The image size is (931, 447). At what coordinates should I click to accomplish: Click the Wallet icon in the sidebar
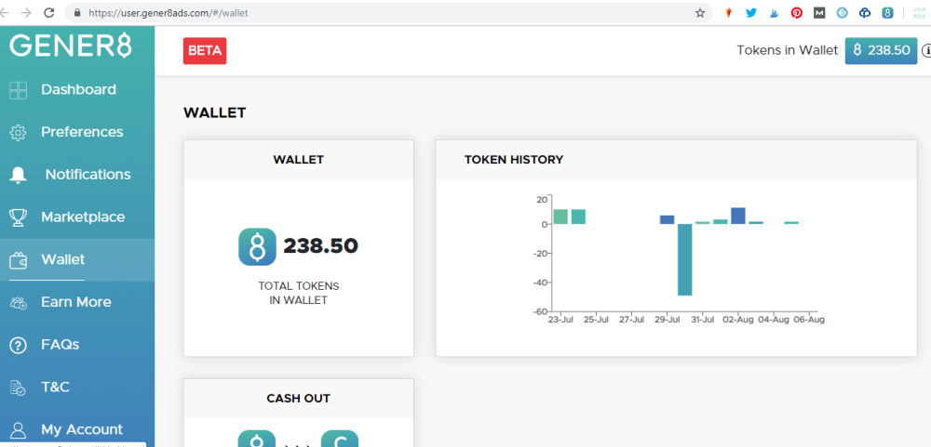click(19, 260)
